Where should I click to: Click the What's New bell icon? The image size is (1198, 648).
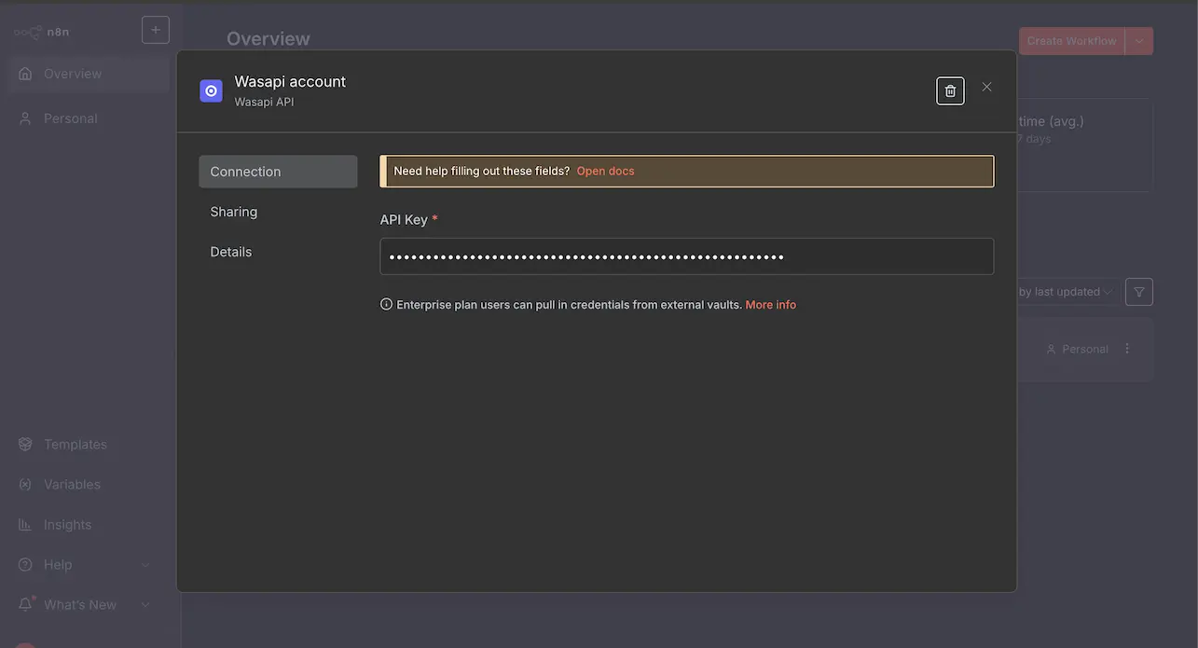(25, 605)
